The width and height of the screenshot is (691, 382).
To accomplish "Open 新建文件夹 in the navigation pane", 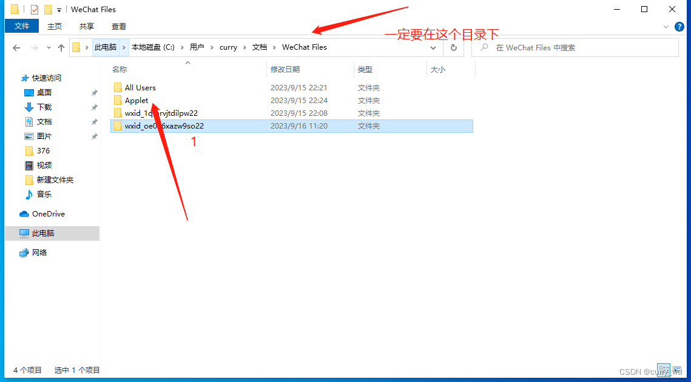I will coord(55,179).
